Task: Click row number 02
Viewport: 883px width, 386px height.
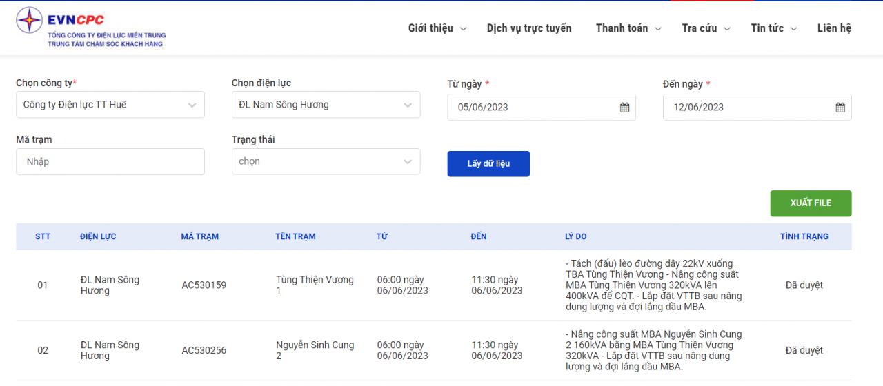Action: pyautogui.click(x=43, y=350)
